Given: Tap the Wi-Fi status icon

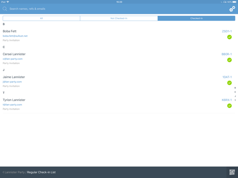Looking at the screenshot, I should 8,2.
